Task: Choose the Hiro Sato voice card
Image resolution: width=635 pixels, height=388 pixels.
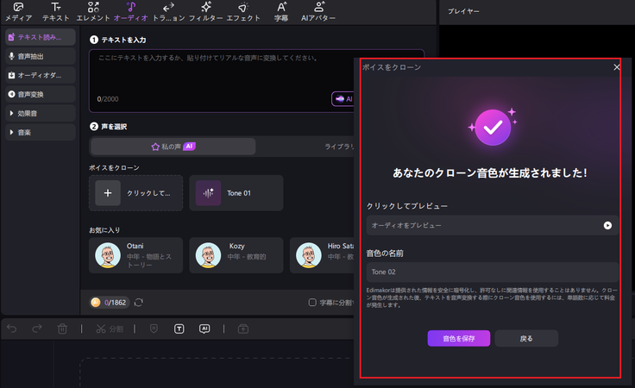Action: (x=322, y=255)
